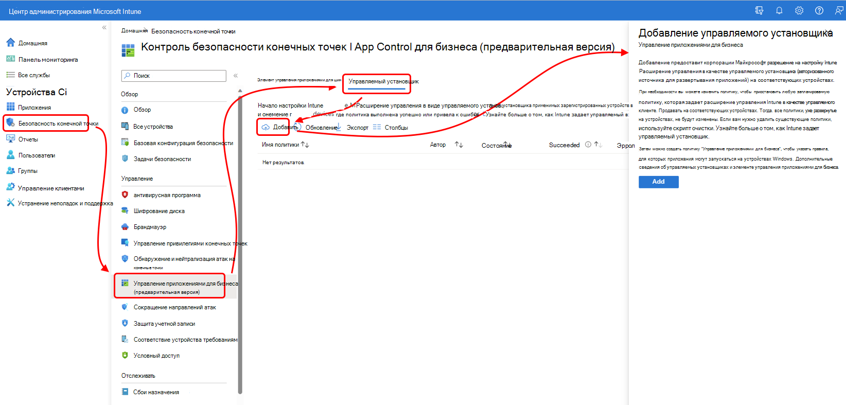Open the Столбцы columns toolbar button
Image resolution: width=846 pixels, height=405 pixels.
coord(391,128)
